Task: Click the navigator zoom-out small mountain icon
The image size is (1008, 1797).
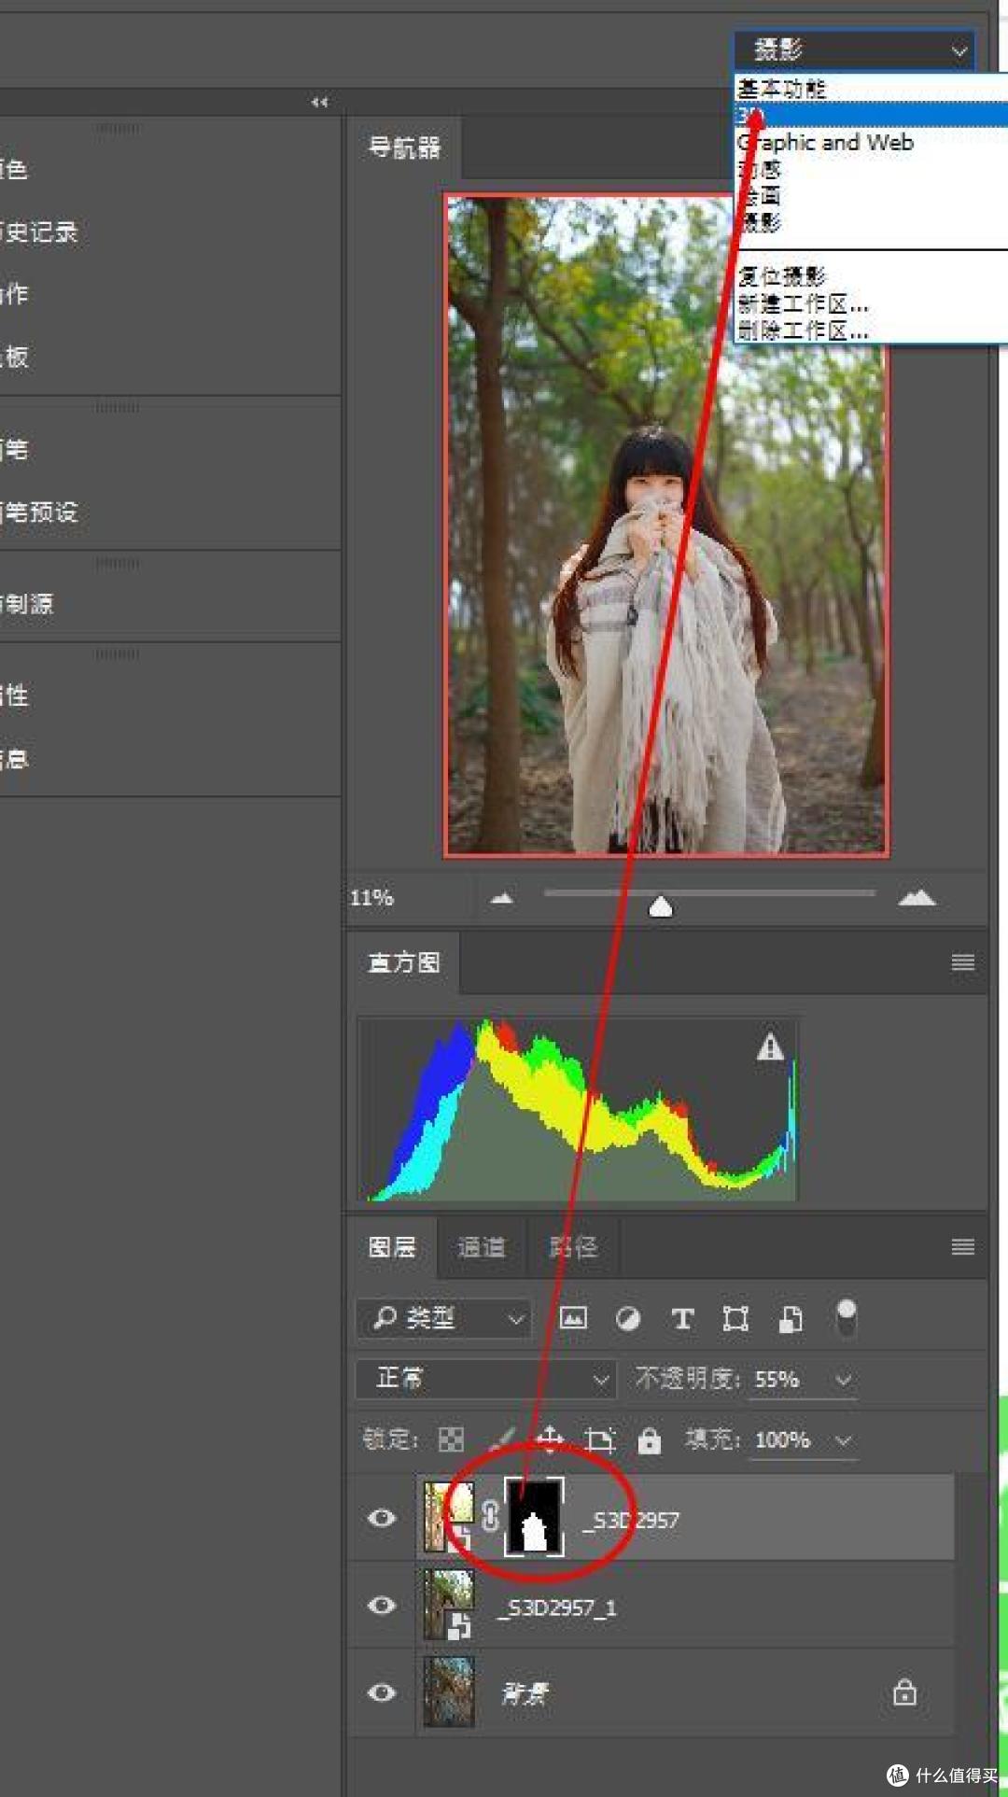Action: click(502, 898)
